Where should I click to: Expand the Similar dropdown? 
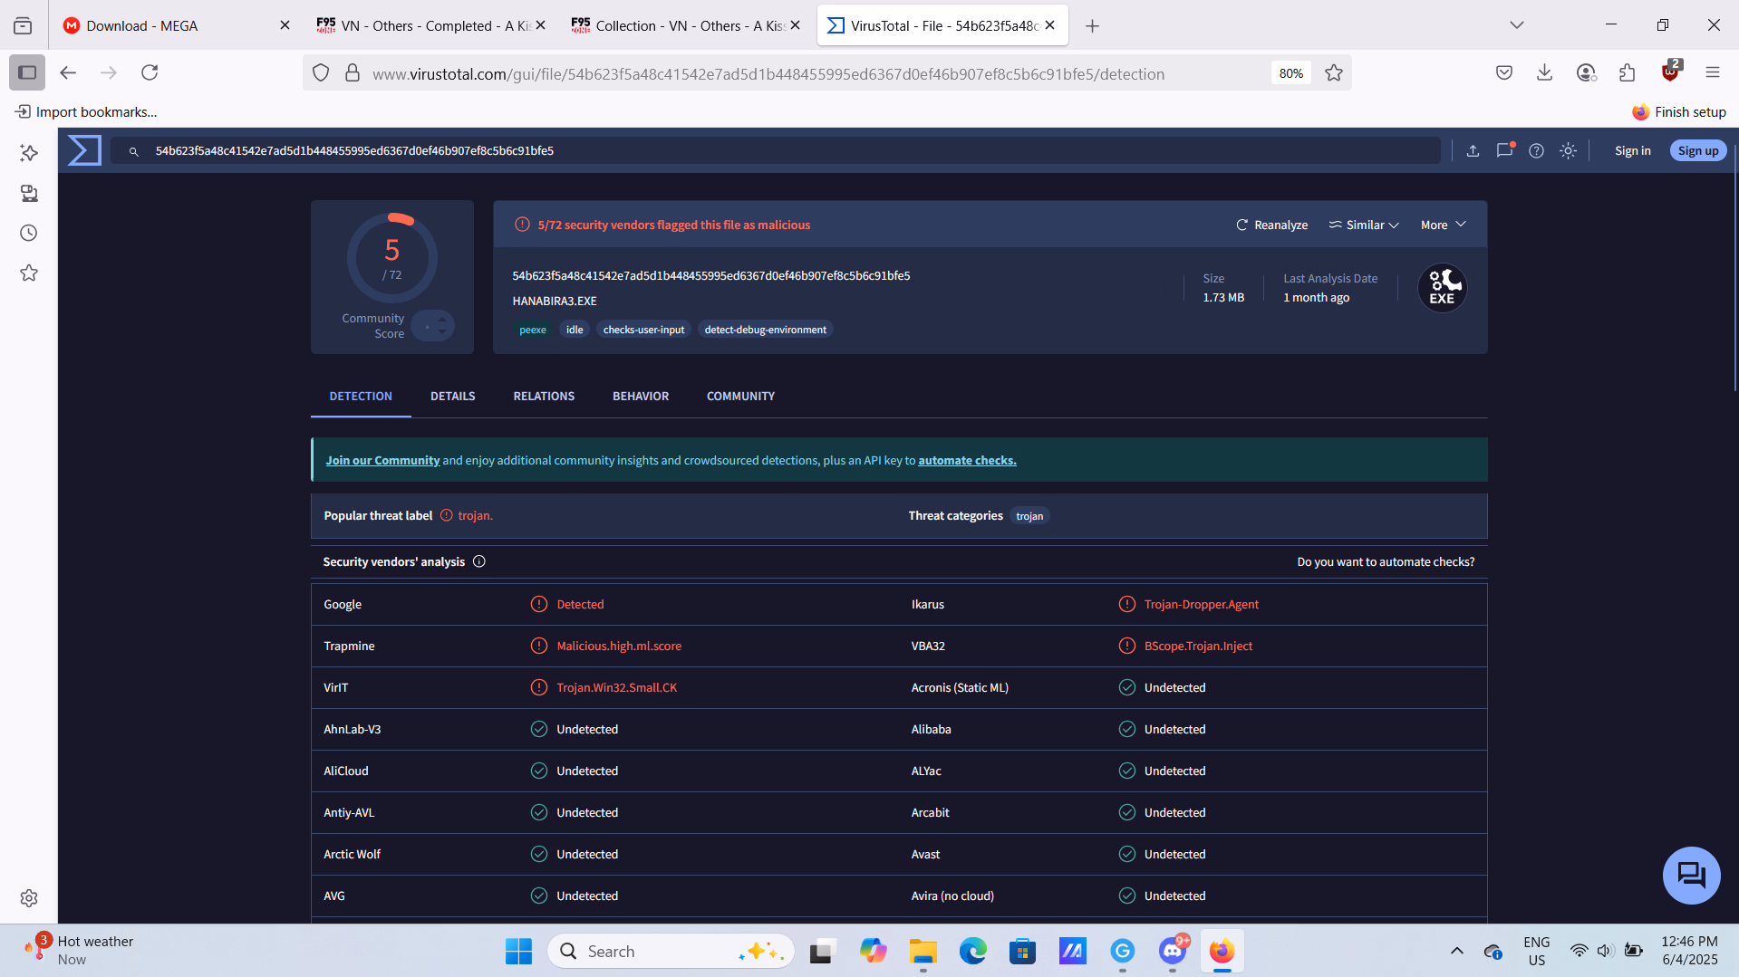pyautogui.click(x=1364, y=225)
